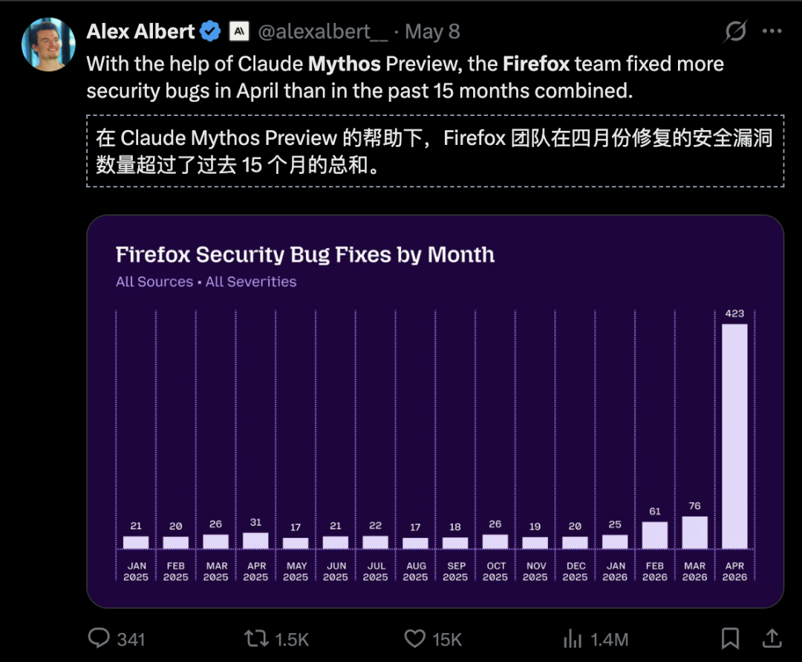Click the Grok explain icon
This screenshot has width=802, height=662.
(x=735, y=31)
